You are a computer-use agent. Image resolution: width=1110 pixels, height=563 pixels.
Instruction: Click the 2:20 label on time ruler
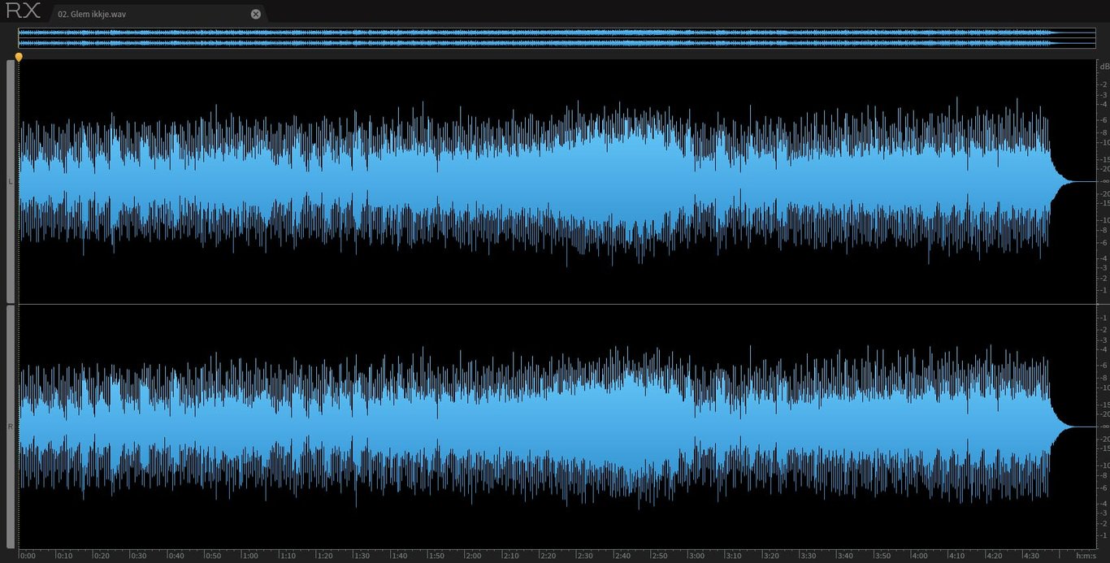549,557
